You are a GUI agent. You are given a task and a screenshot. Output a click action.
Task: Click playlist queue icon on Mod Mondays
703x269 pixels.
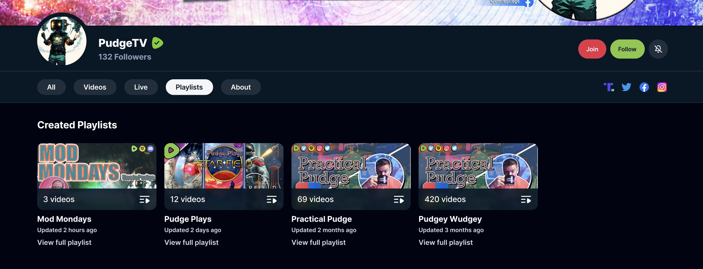(145, 200)
